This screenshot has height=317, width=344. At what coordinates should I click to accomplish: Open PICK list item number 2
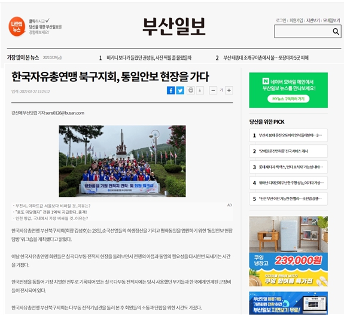click(288, 151)
